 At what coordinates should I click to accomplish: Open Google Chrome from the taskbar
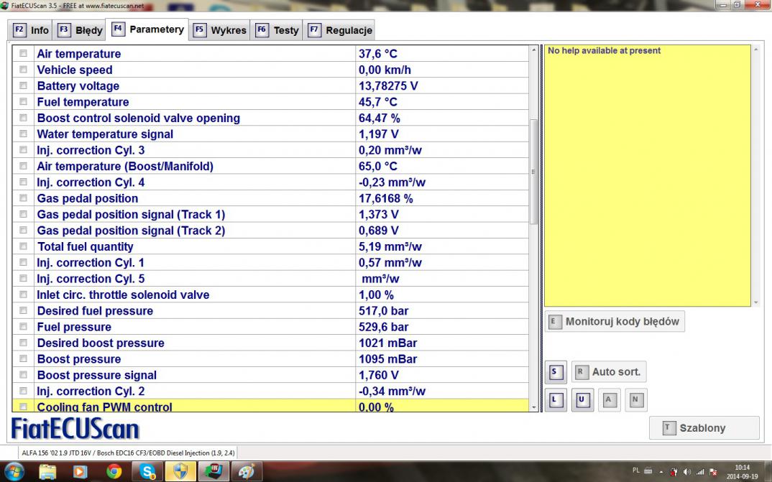click(x=114, y=472)
